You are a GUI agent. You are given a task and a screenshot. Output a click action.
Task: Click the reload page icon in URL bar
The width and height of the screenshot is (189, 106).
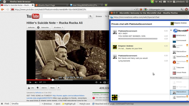pyautogui.click(x=137, y=9)
